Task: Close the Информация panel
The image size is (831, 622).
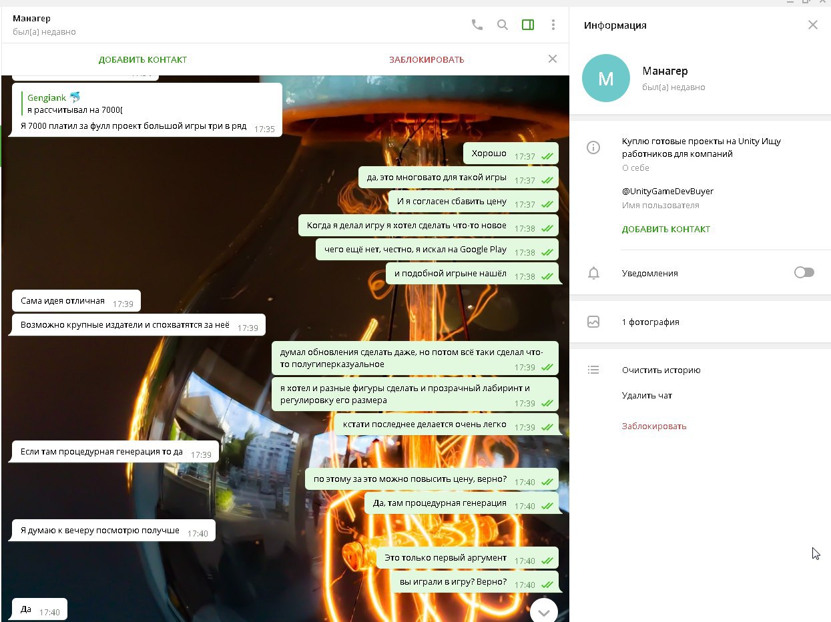Action: [812, 25]
